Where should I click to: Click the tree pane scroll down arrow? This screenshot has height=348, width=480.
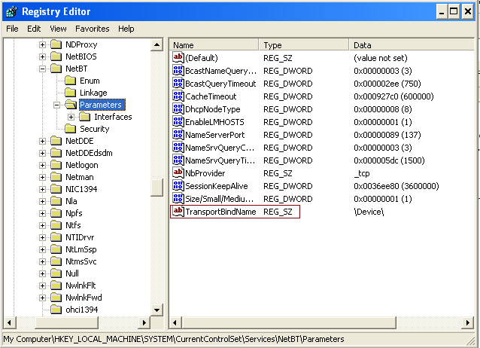[156, 310]
